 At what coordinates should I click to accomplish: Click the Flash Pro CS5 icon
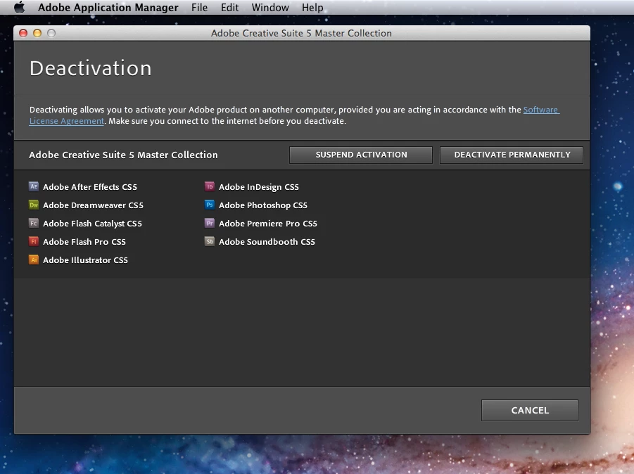coord(34,241)
